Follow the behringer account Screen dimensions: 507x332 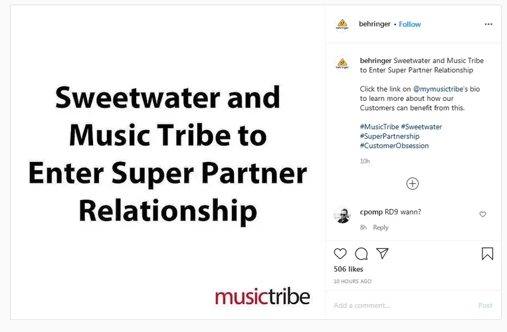[410, 24]
